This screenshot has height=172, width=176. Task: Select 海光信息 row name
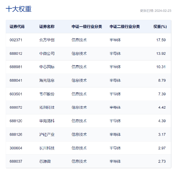[47, 80]
